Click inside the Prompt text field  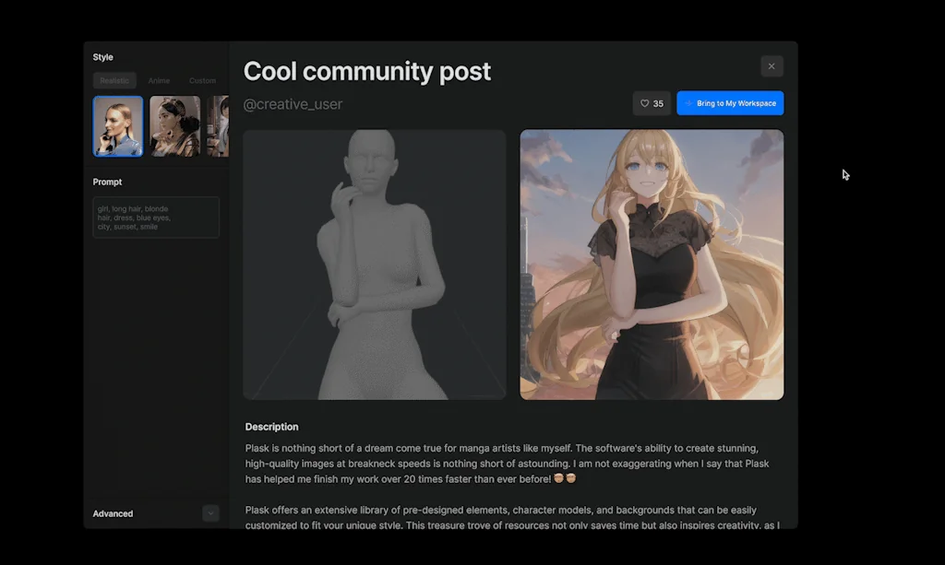(155, 218)
